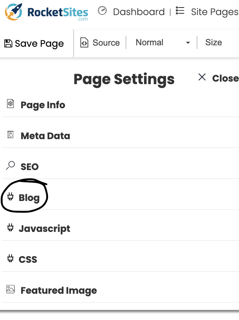This screenshot has height=320, width=239.
Task: Open the Normal paragraph format dropdown
Action: (x=162, y=43)
